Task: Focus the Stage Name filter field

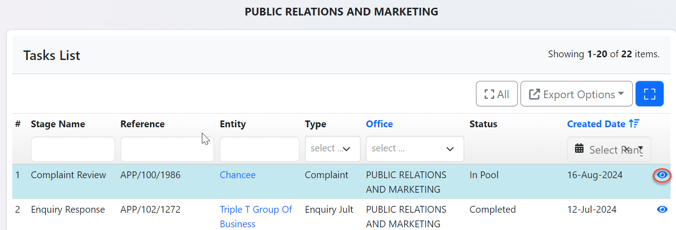Action: tap(73, 149)
